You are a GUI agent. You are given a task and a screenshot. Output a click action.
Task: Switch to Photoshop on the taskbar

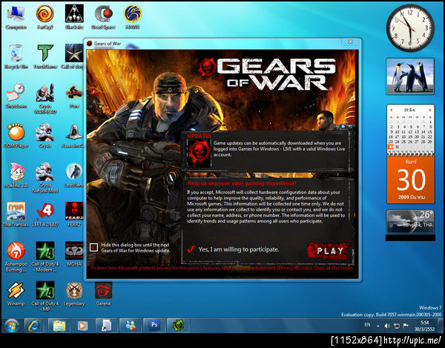154,326
